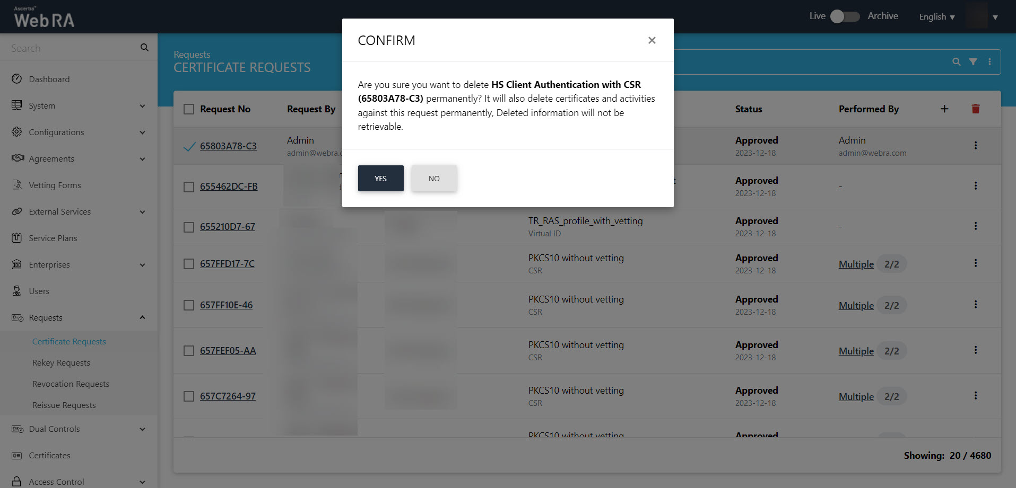Open the English language dropdown

[x=937, y=17]
